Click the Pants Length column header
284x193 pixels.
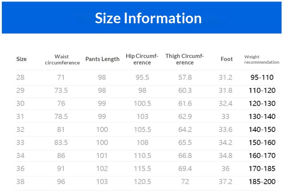pos(103,59)
